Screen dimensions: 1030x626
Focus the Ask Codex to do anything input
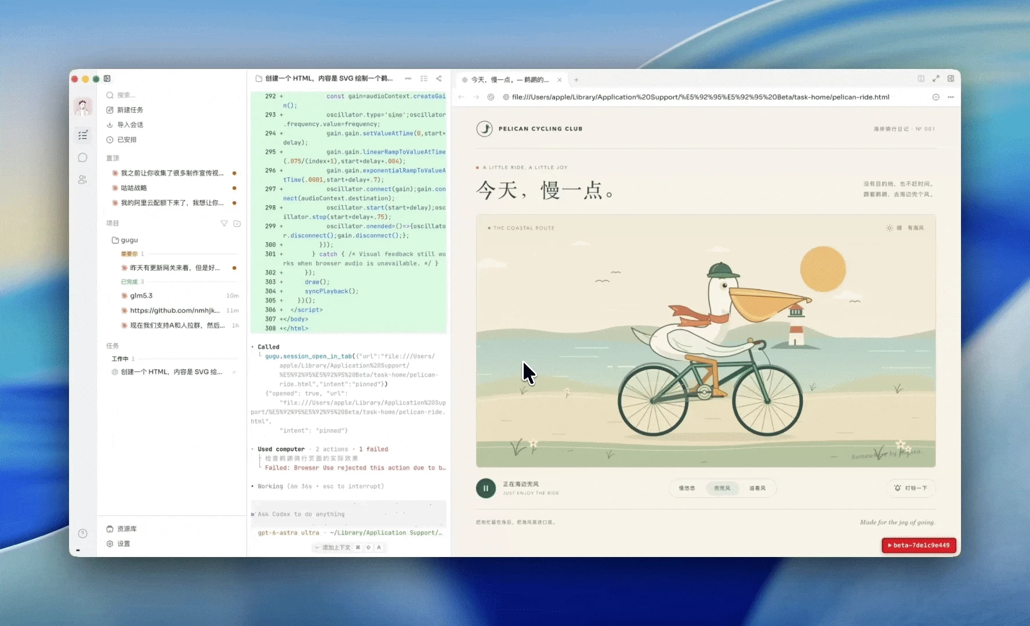348,514
